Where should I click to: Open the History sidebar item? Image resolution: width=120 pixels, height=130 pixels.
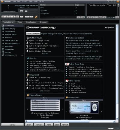point(8,52)
